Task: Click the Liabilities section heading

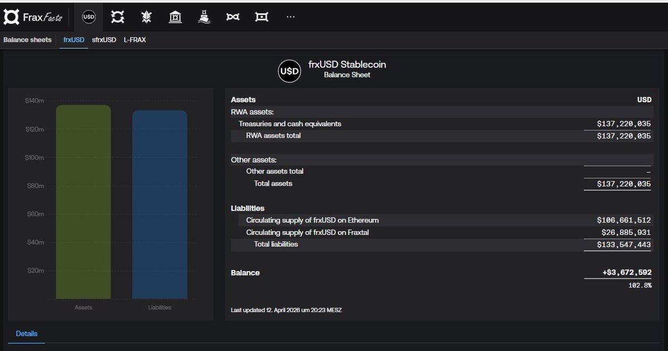Action: 248,208
